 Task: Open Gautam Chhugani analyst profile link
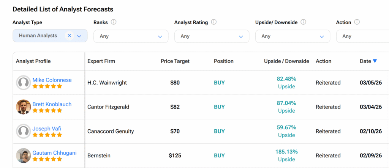pyautogui.click(x=54, y=153)
